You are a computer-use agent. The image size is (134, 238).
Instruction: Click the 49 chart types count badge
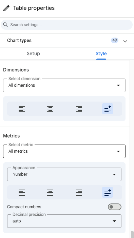(x=115, y=40)
